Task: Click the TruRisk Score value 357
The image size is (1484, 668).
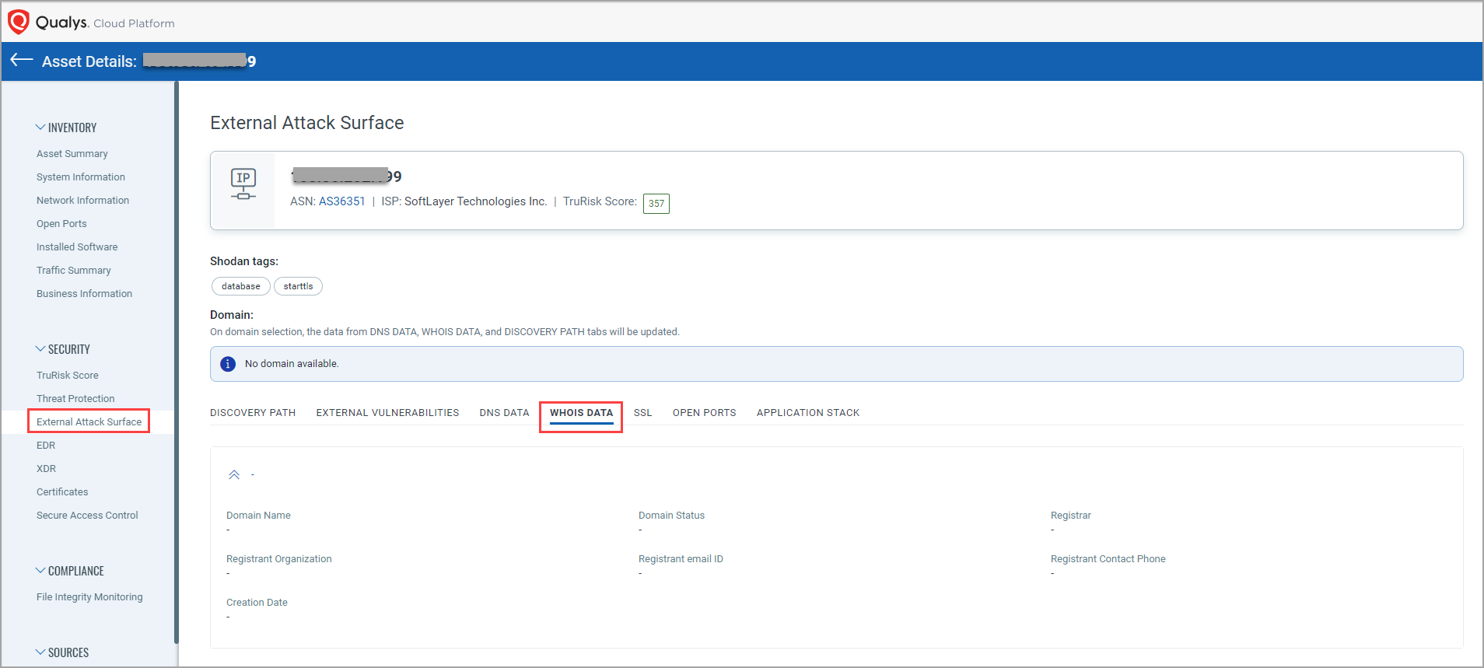Action: pos(656,204)
